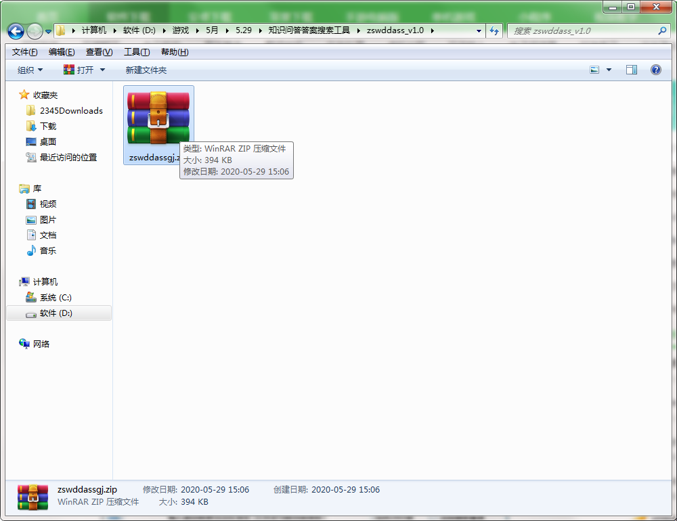Click 游戏 breadcrumb segment
This screenshot has width=677, height=521.
[x=181, y=30]
